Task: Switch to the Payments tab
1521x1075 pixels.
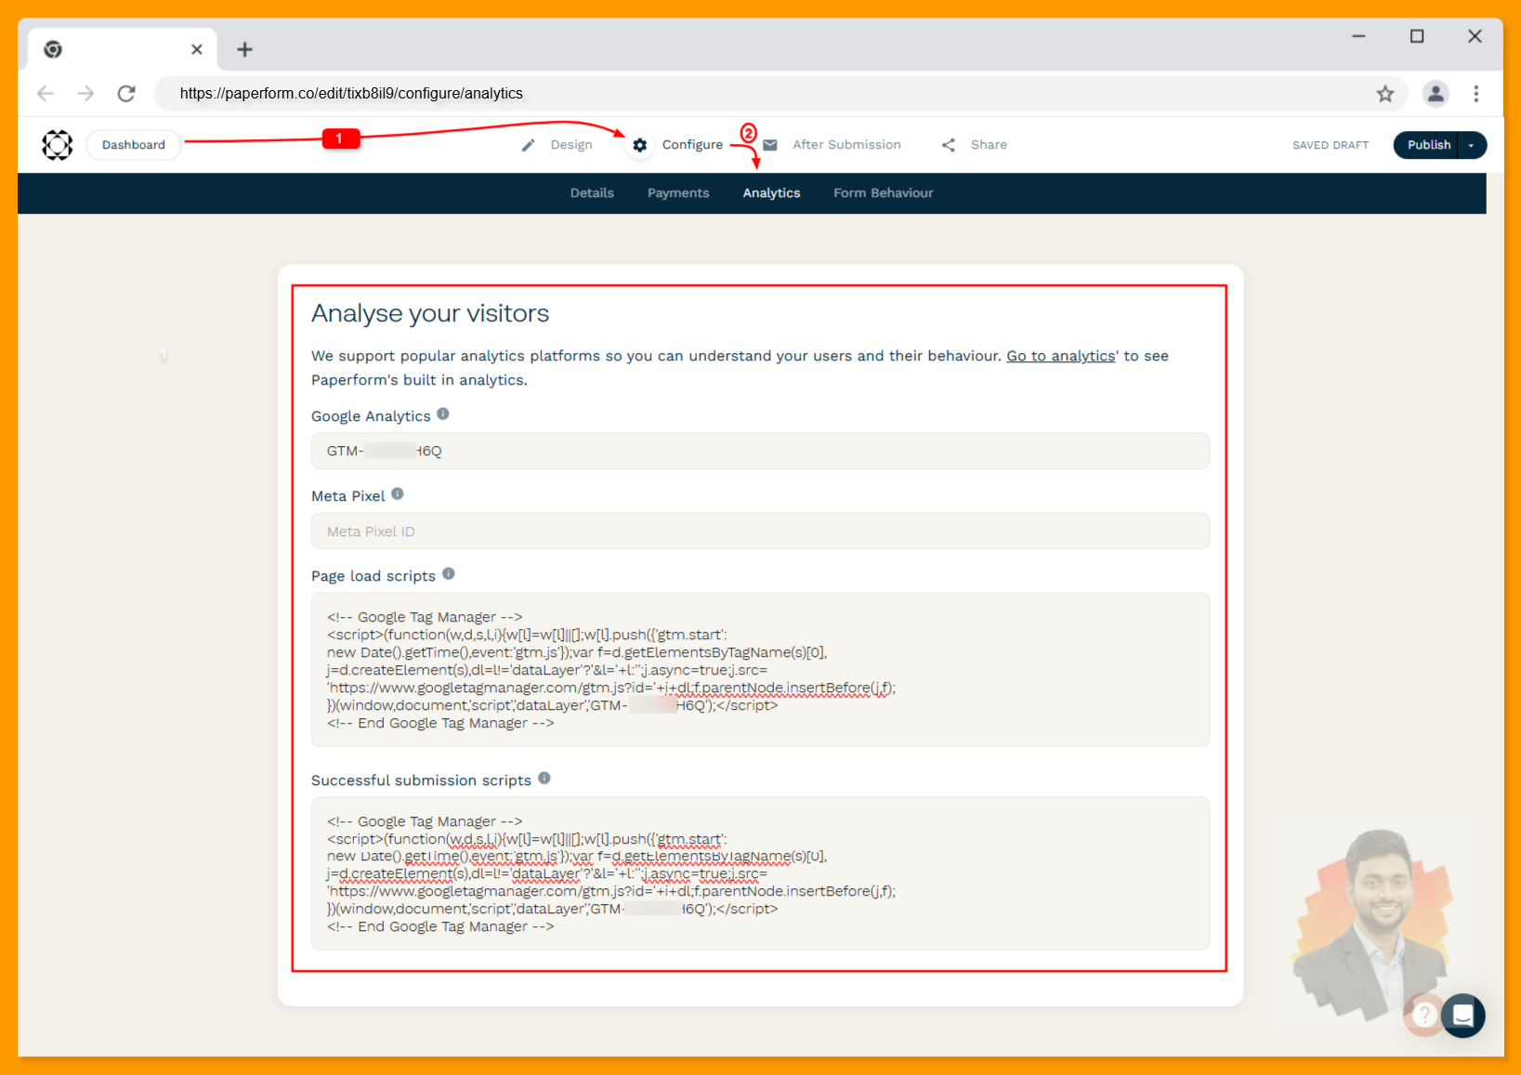Action: [x=678, y=192]
